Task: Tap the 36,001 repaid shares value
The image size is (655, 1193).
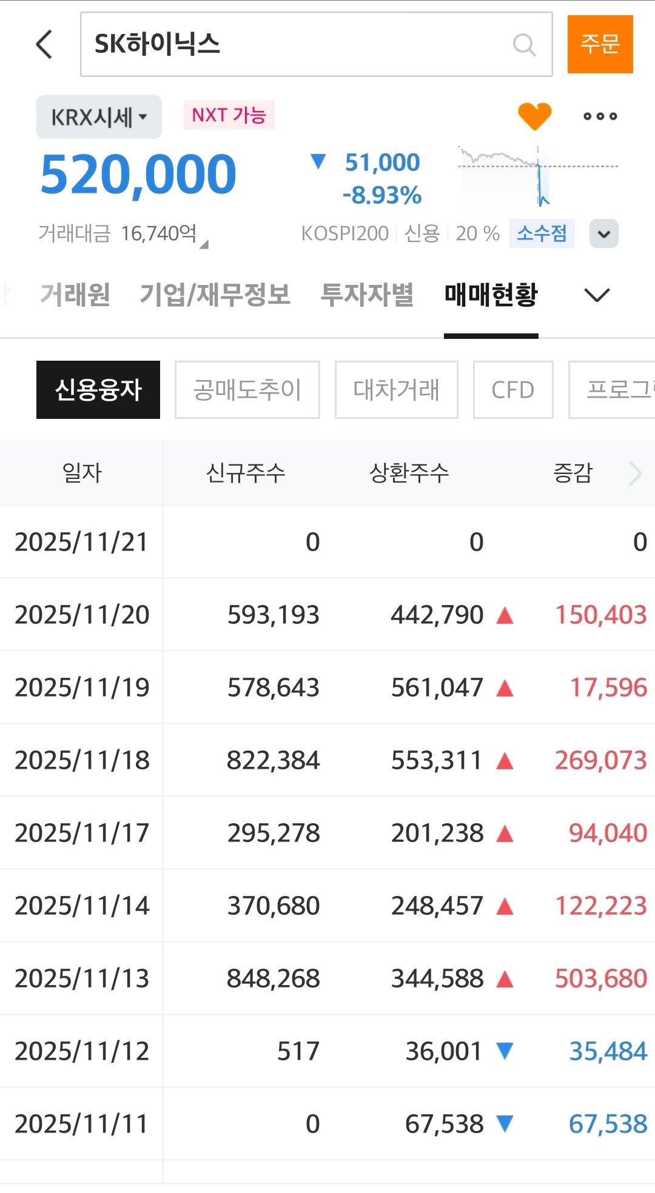Action: (444, 1051)
